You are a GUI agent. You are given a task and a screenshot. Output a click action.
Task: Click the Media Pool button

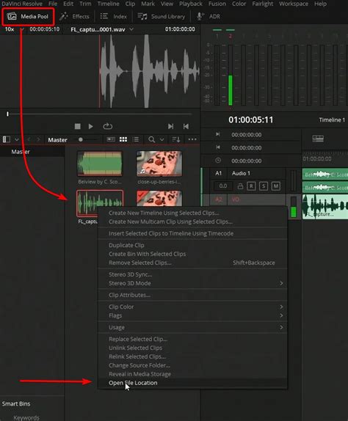[28, 16]
